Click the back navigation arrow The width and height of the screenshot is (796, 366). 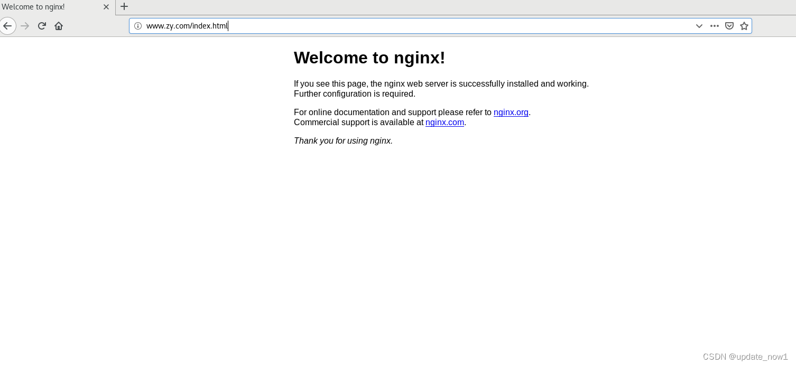(x=8, y=25)
